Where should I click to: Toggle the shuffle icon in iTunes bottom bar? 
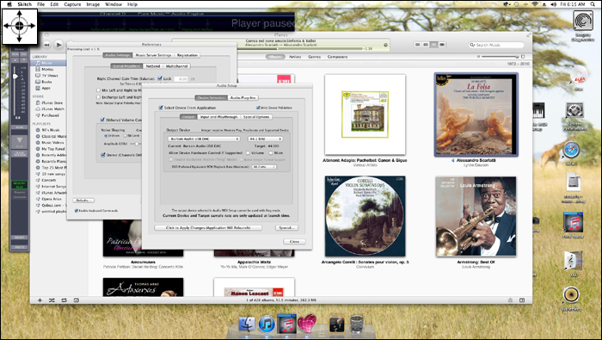[52, 300]
